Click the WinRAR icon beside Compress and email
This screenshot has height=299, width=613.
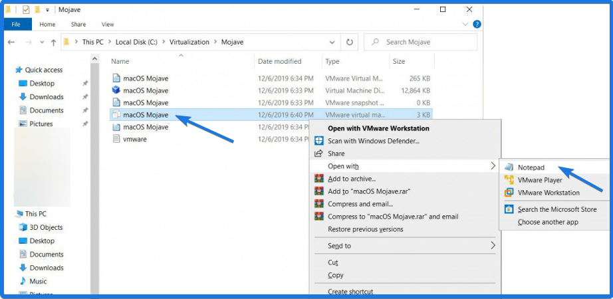click(319, 204)
